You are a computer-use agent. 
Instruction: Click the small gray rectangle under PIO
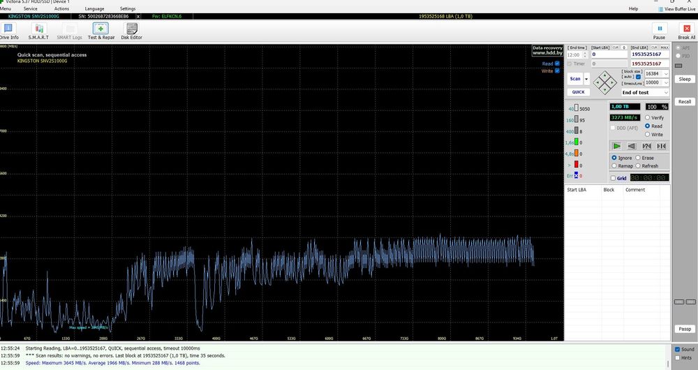coord(678,66)
